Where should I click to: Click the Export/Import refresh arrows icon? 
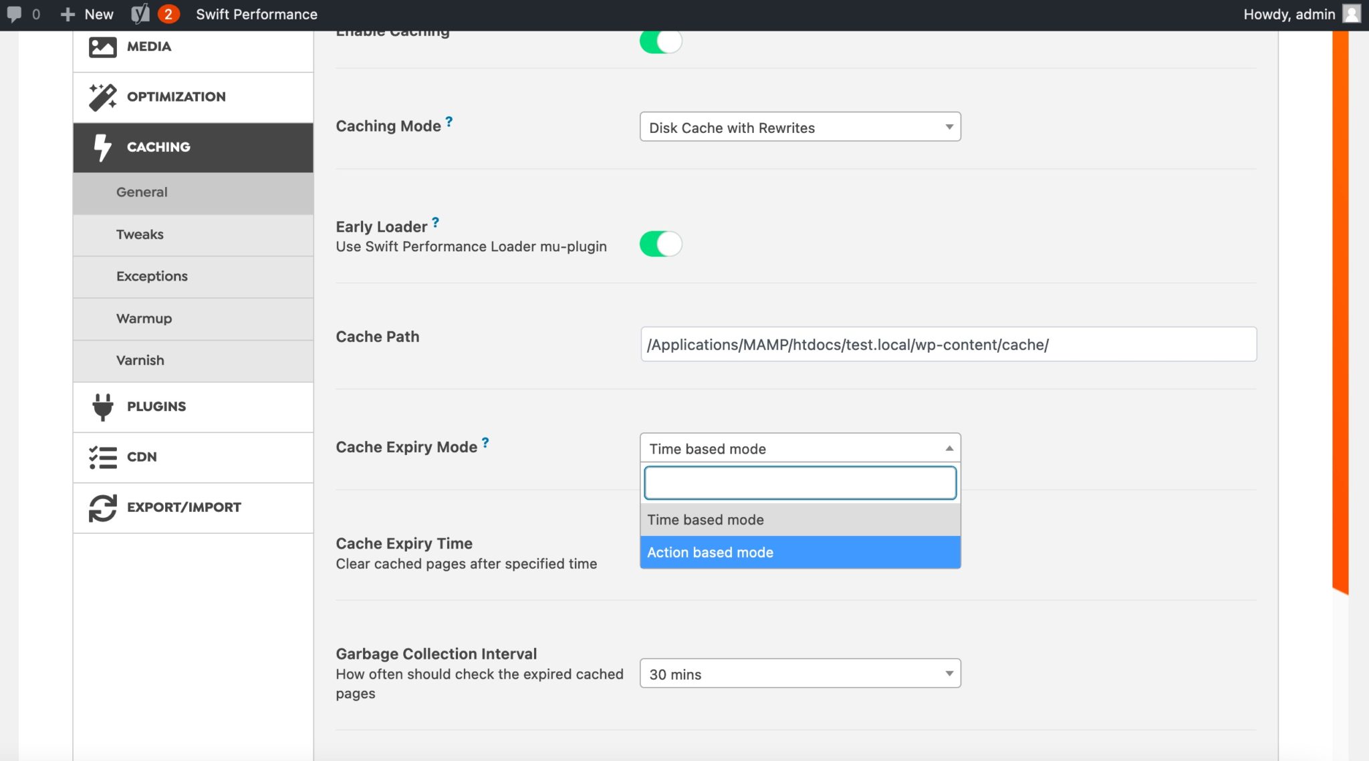pos(102,508)
